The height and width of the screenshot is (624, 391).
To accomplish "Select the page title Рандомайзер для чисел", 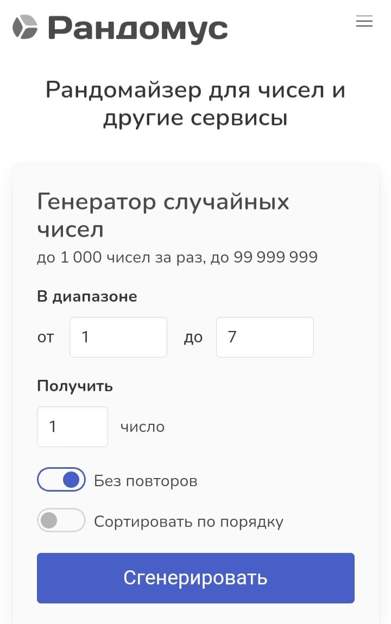I will tap(195, 103).
